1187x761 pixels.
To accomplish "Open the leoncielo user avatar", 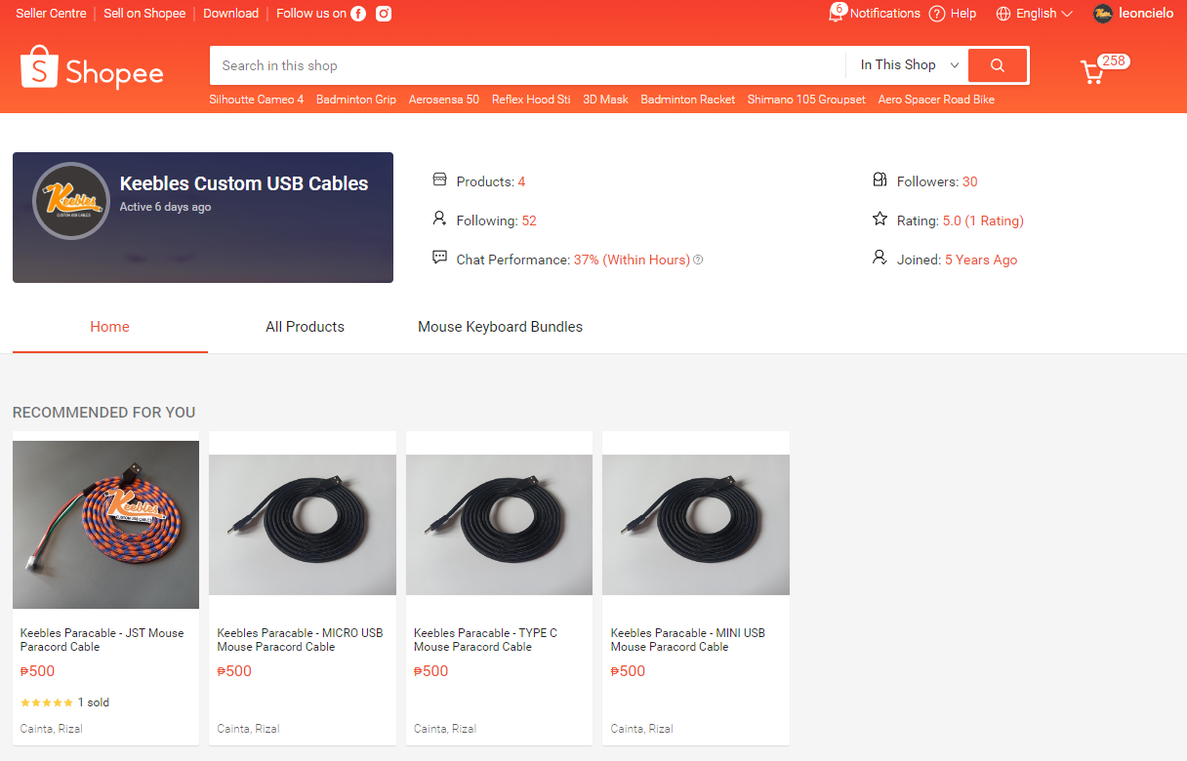I will click(x=1103, y=14).
